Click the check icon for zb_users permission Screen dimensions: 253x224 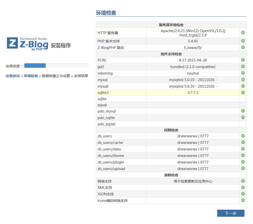point(243,136)
